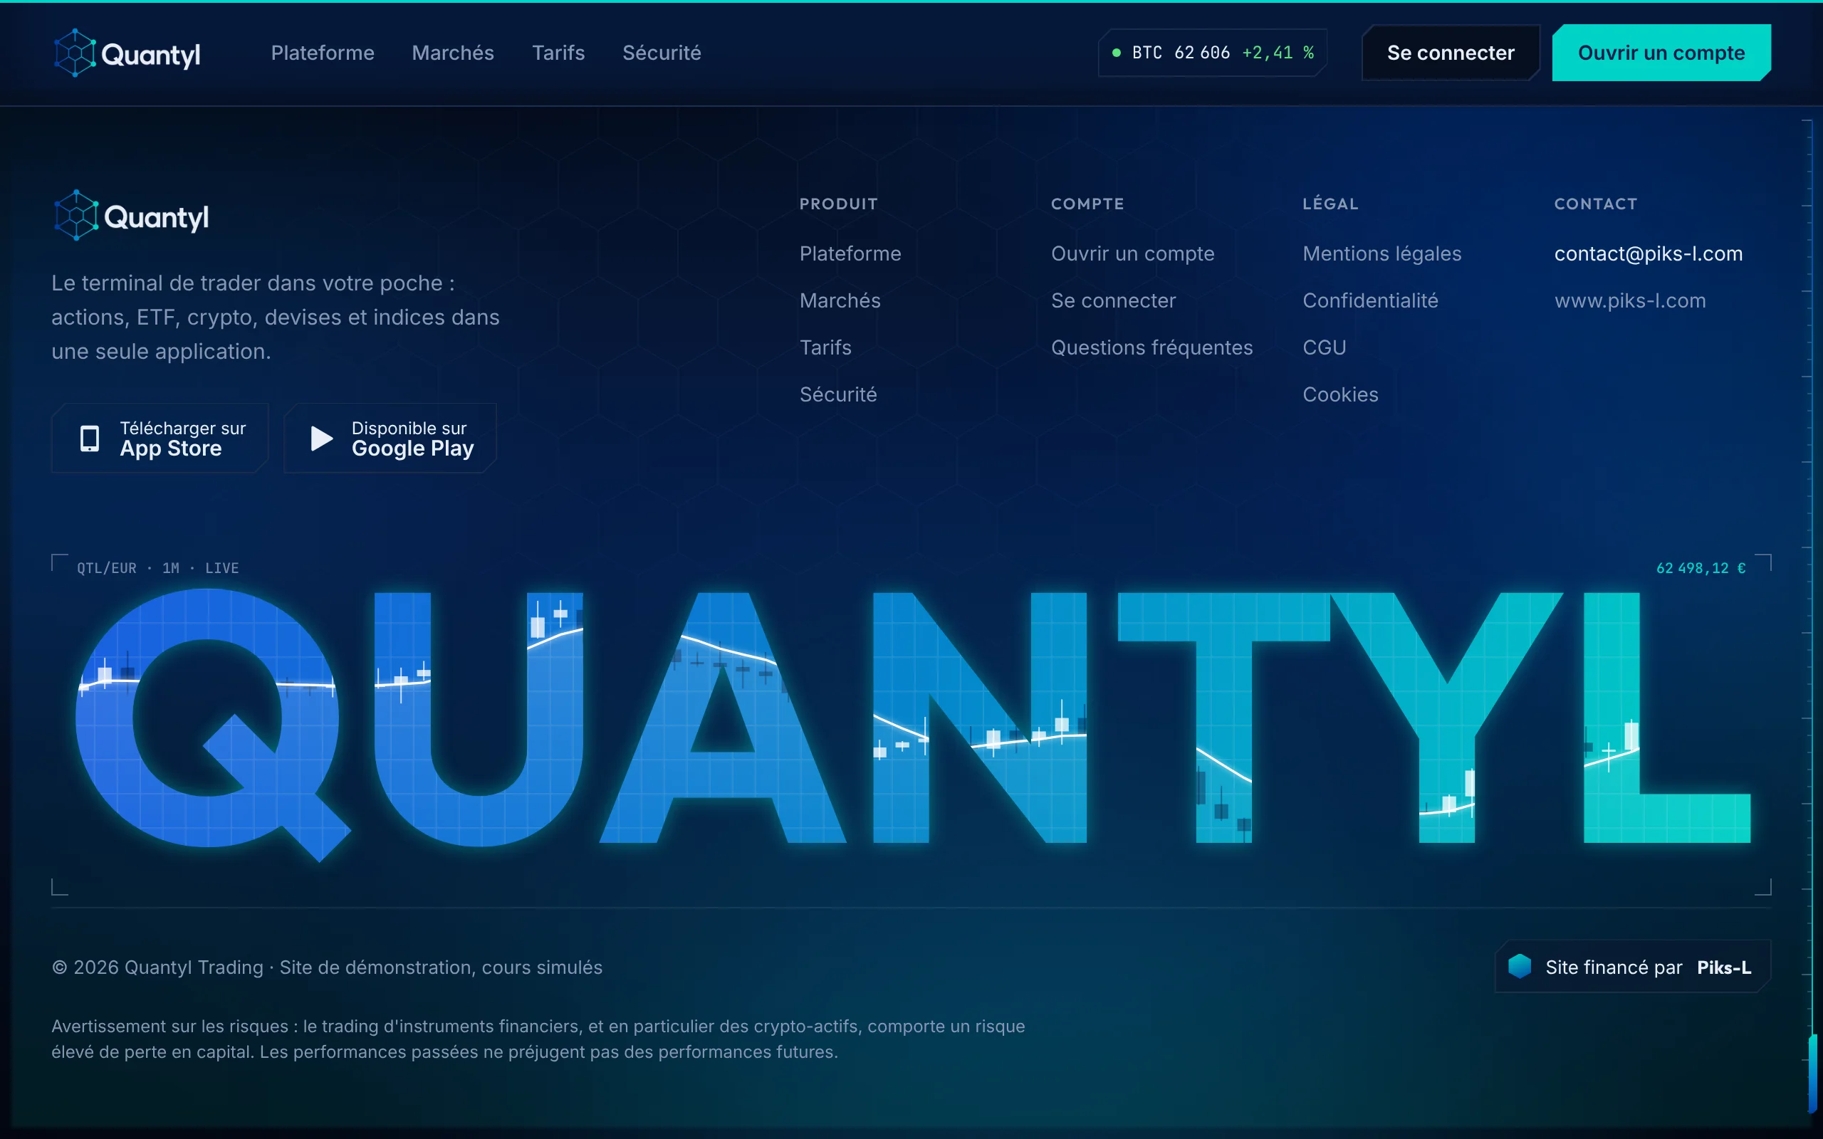Click the COMPTE column heading
The image size is (1823, 1139).
click(x=1087, y=204)
